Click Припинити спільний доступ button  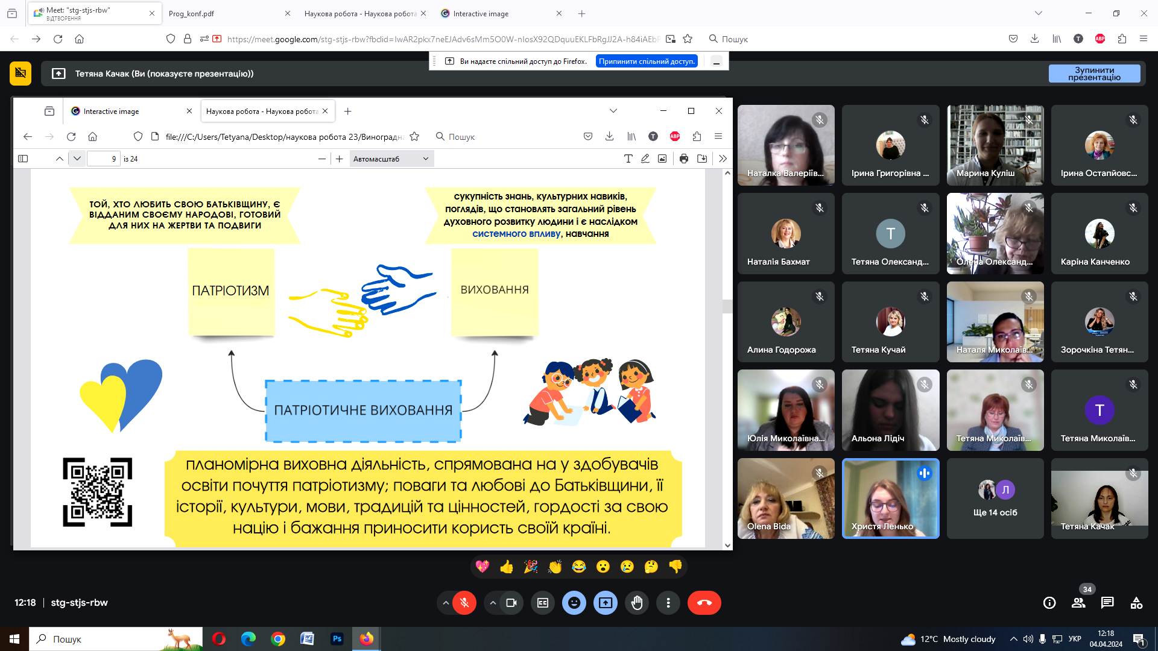(647, 61)
